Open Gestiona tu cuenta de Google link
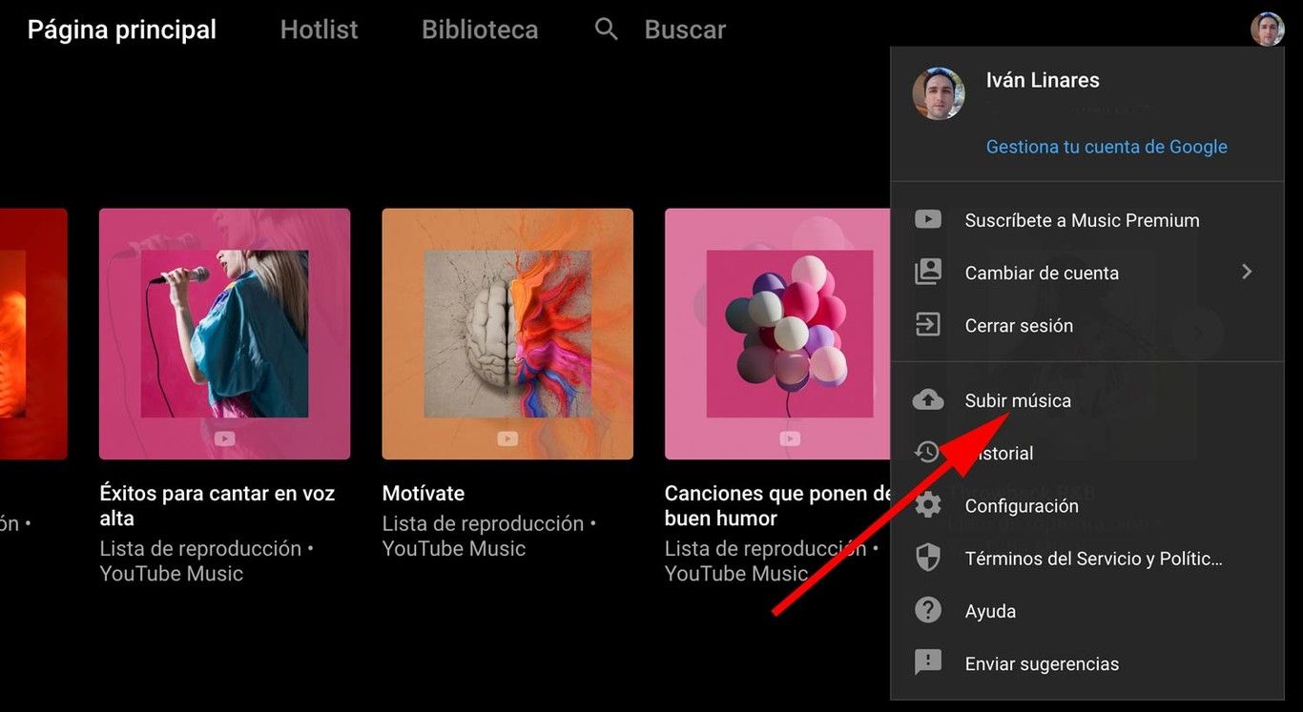Screen dimensions: 1303x712 (x=1107, y=147)
